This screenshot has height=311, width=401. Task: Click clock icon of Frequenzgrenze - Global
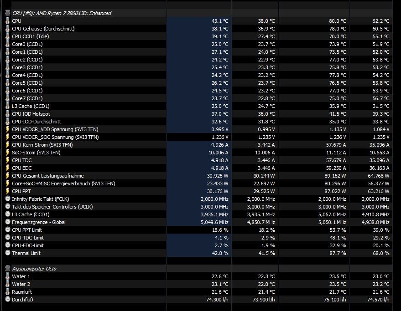8,222
